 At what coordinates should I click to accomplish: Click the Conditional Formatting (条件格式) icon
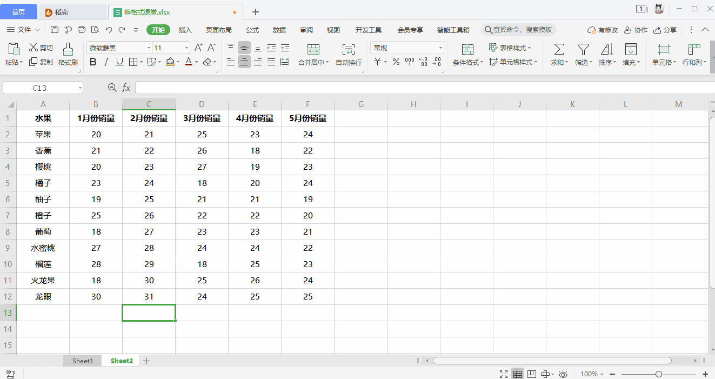coord(467,50)
